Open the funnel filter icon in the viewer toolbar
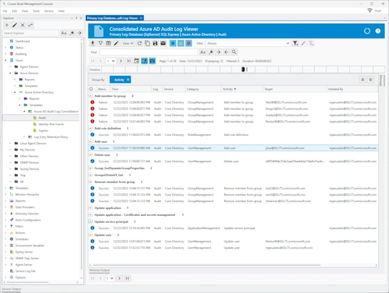This screenshot has width=389, height=293. coord(100,44)
